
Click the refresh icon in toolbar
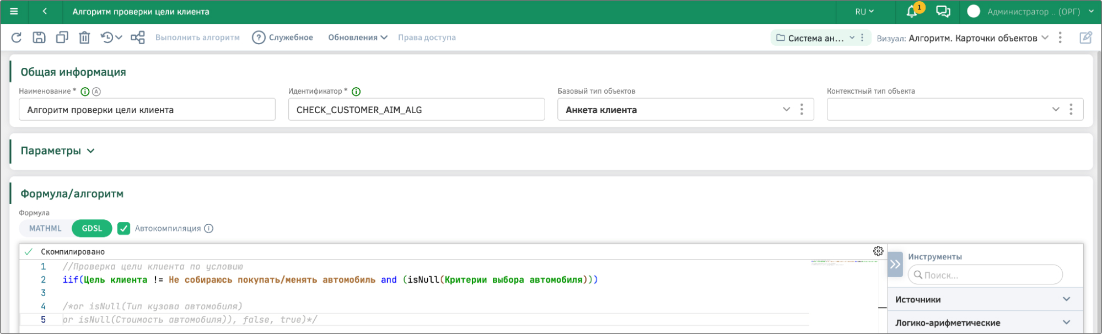click(17, 37)
